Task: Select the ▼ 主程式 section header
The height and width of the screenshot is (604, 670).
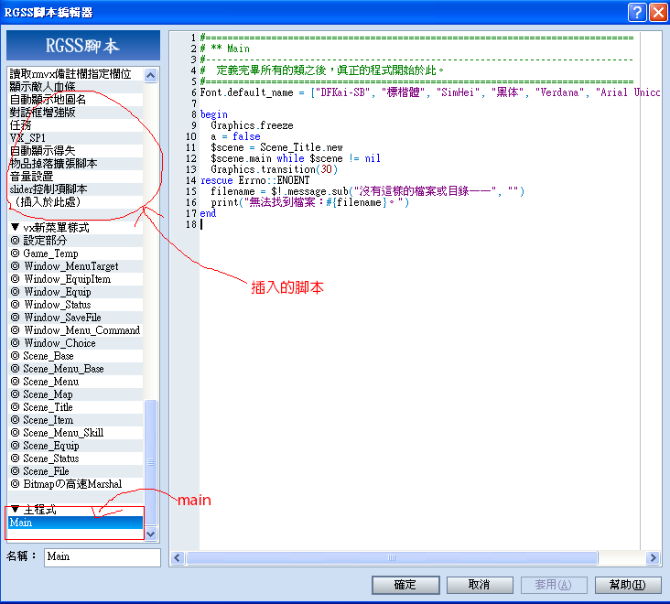Action: click(76, 510)
